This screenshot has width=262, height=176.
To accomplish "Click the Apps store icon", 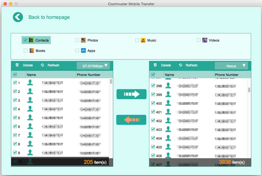I will click(83, 51).
